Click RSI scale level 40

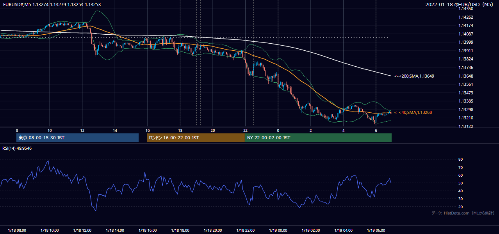(x=461, y=191)
